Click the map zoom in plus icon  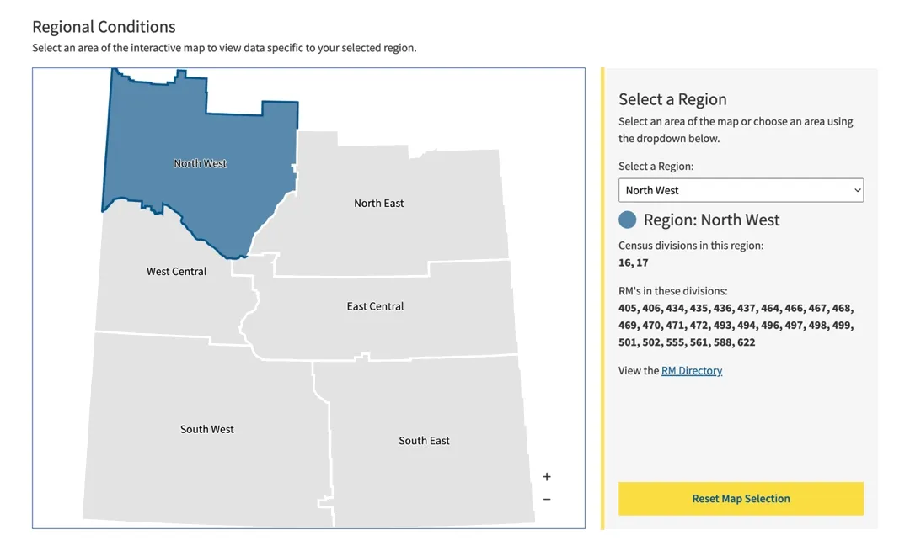(x=546, y=476)
